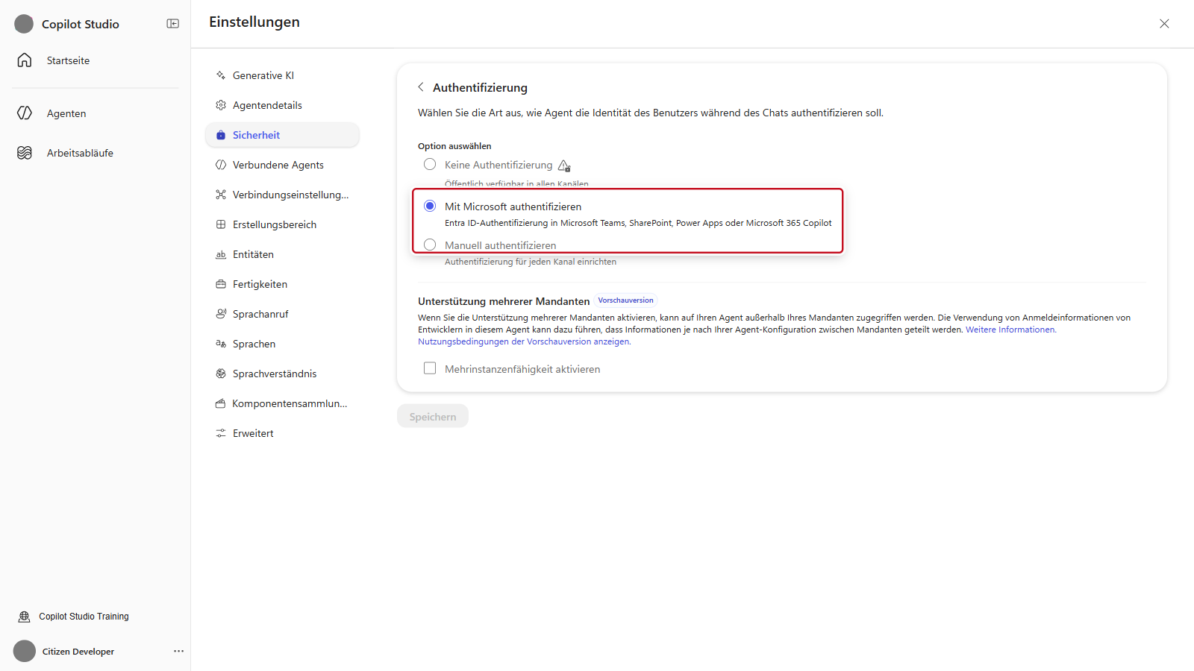Click the Entitäten ab icon
1194x671 pixels.
(221, 254)
